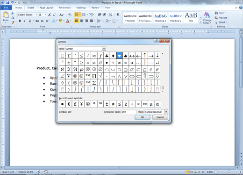Toggle Align Text Right

coord(86,21)
